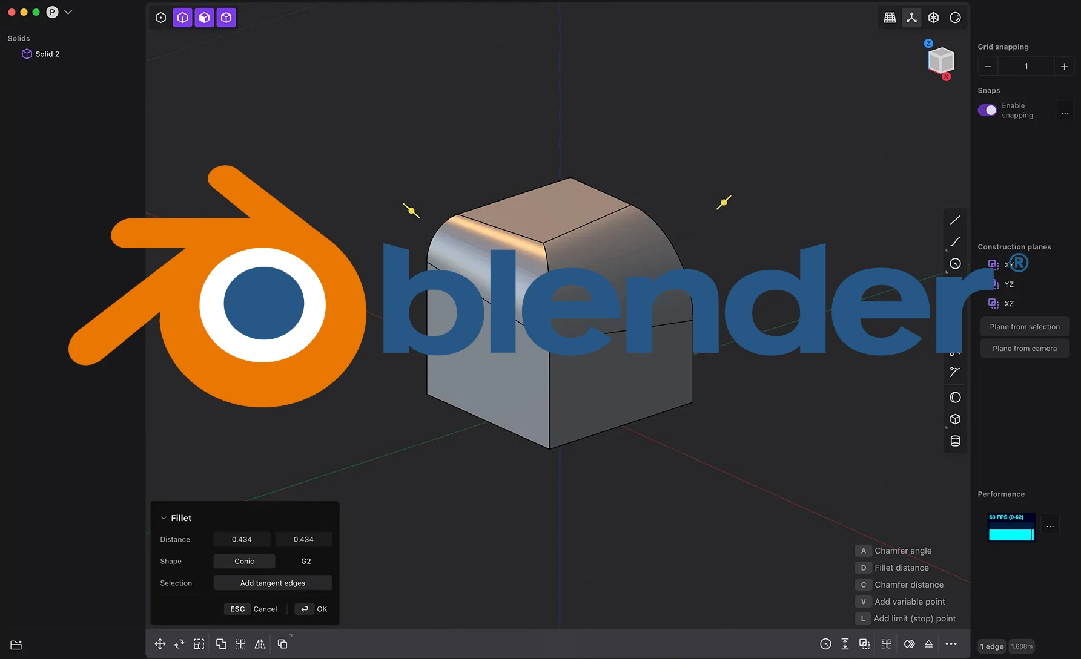This screenshot has width=1081, height=659.
Task: Open files folder icon
Action: click(x=16, y=645)
